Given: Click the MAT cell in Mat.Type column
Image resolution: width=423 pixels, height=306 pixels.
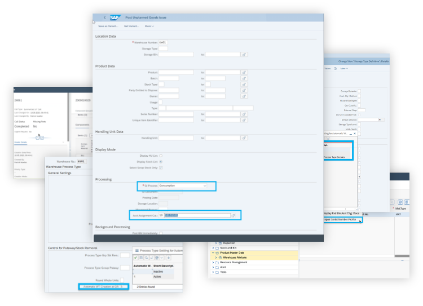Looking at the screenshot, I should (398, 215).
